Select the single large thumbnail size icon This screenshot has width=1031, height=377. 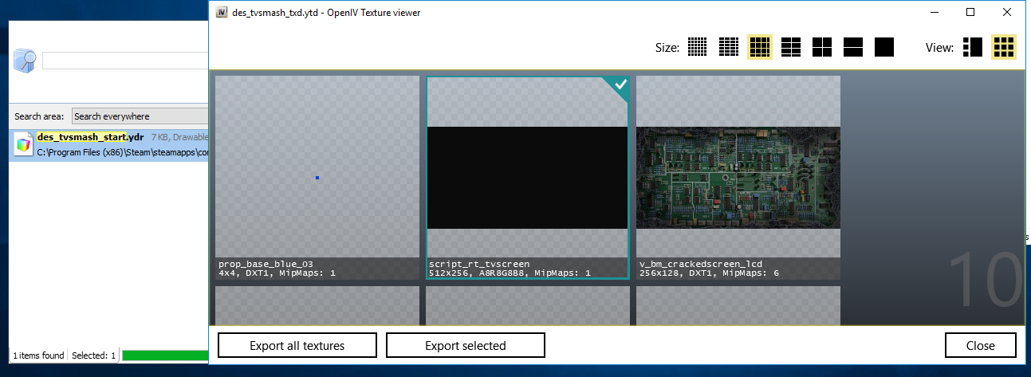(884, 47)
